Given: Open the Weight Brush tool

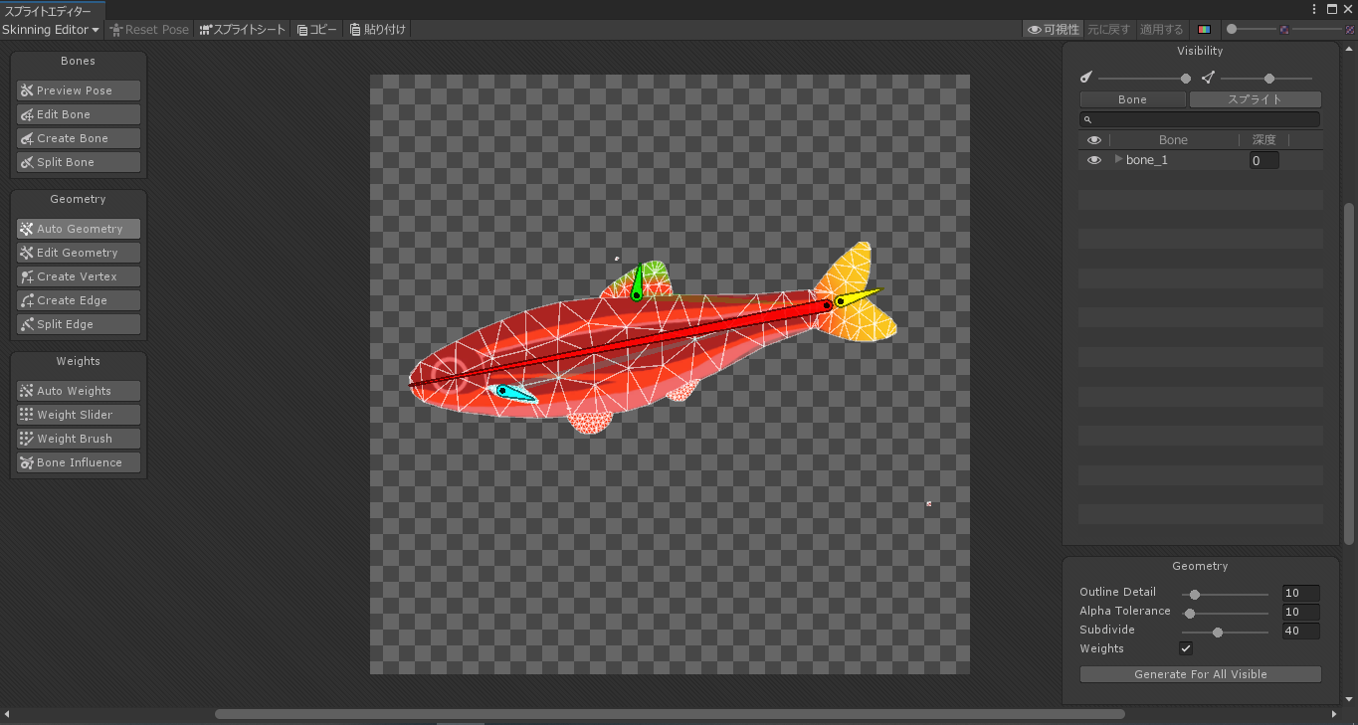Looking at the screenshot, I should [x=78, y=438].
